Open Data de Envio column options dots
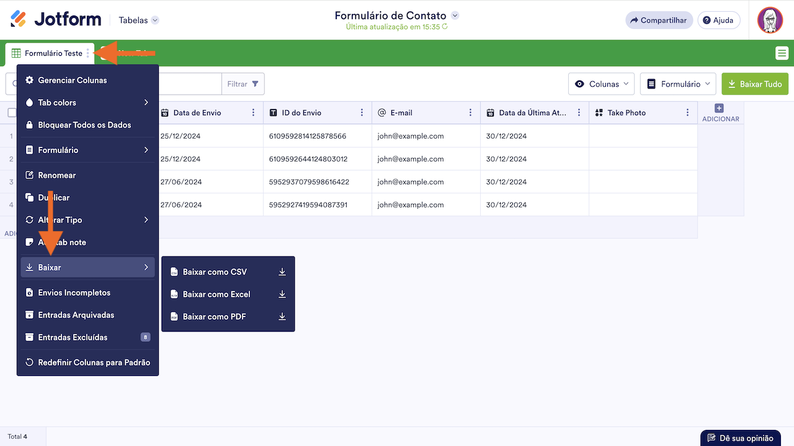Viewport: 794px width, 446px height. [253, 113]
